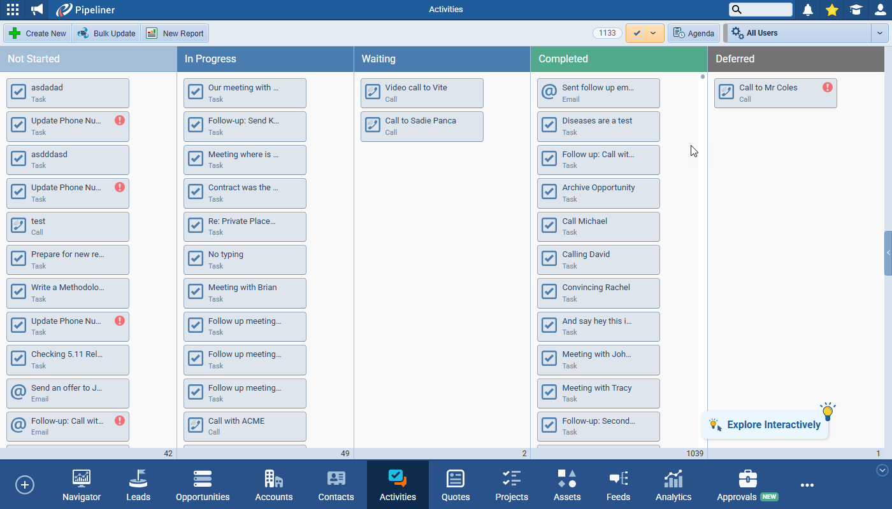The height and width of the screenshot is (509, 892).
Task: Open the graduation cap learning icon
Action: (x=856, y=10)
